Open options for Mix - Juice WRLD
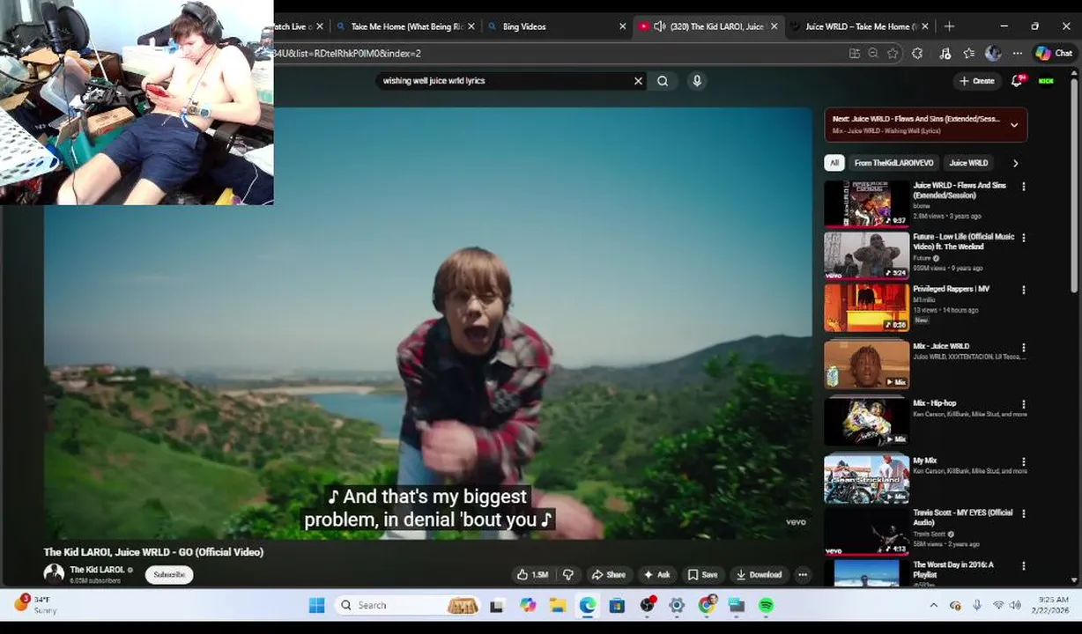Image resolution: width=1082 pixels, height=634 pixels. [1023, 347]
